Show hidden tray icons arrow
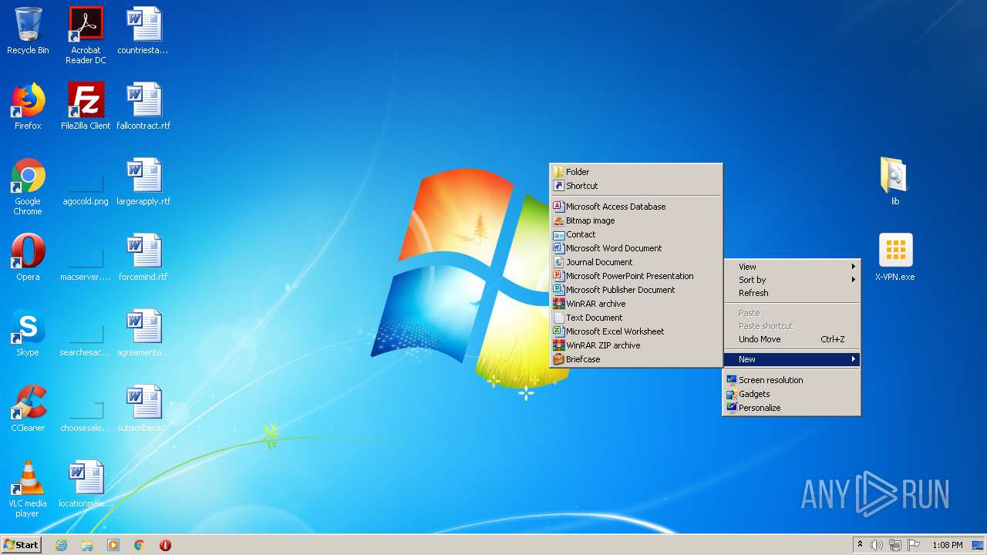The width and height of the screenshot is (987, 555). click(860, 545)
